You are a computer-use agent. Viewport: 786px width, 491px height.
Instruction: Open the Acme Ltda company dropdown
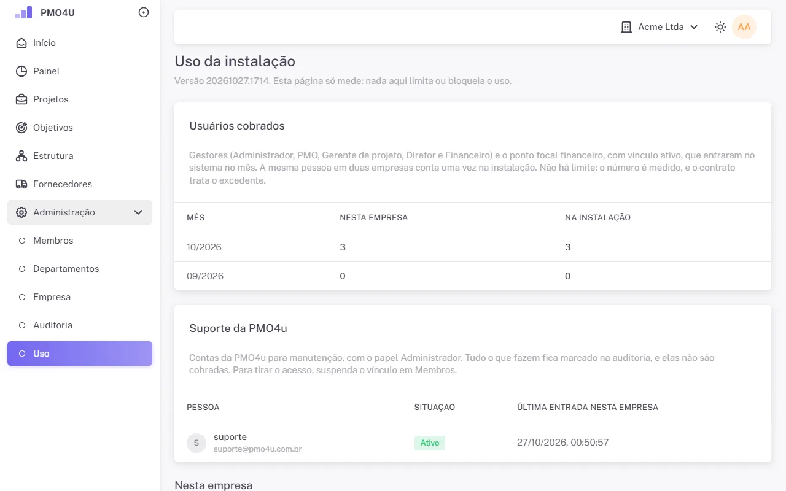660,27
